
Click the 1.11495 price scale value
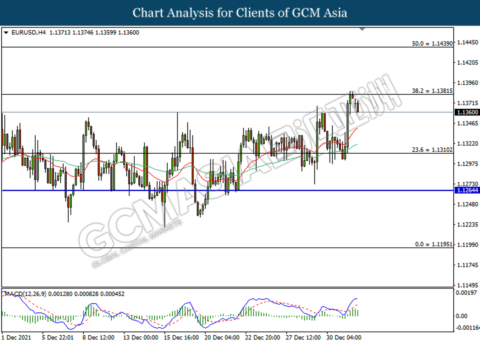pos(467,285)
